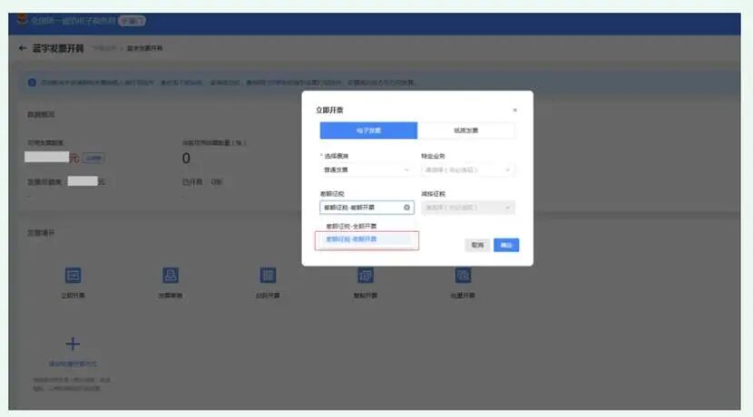Click the plus icon to add invoicing method
This screenshot has width=753, height=417.
[73, 344]
